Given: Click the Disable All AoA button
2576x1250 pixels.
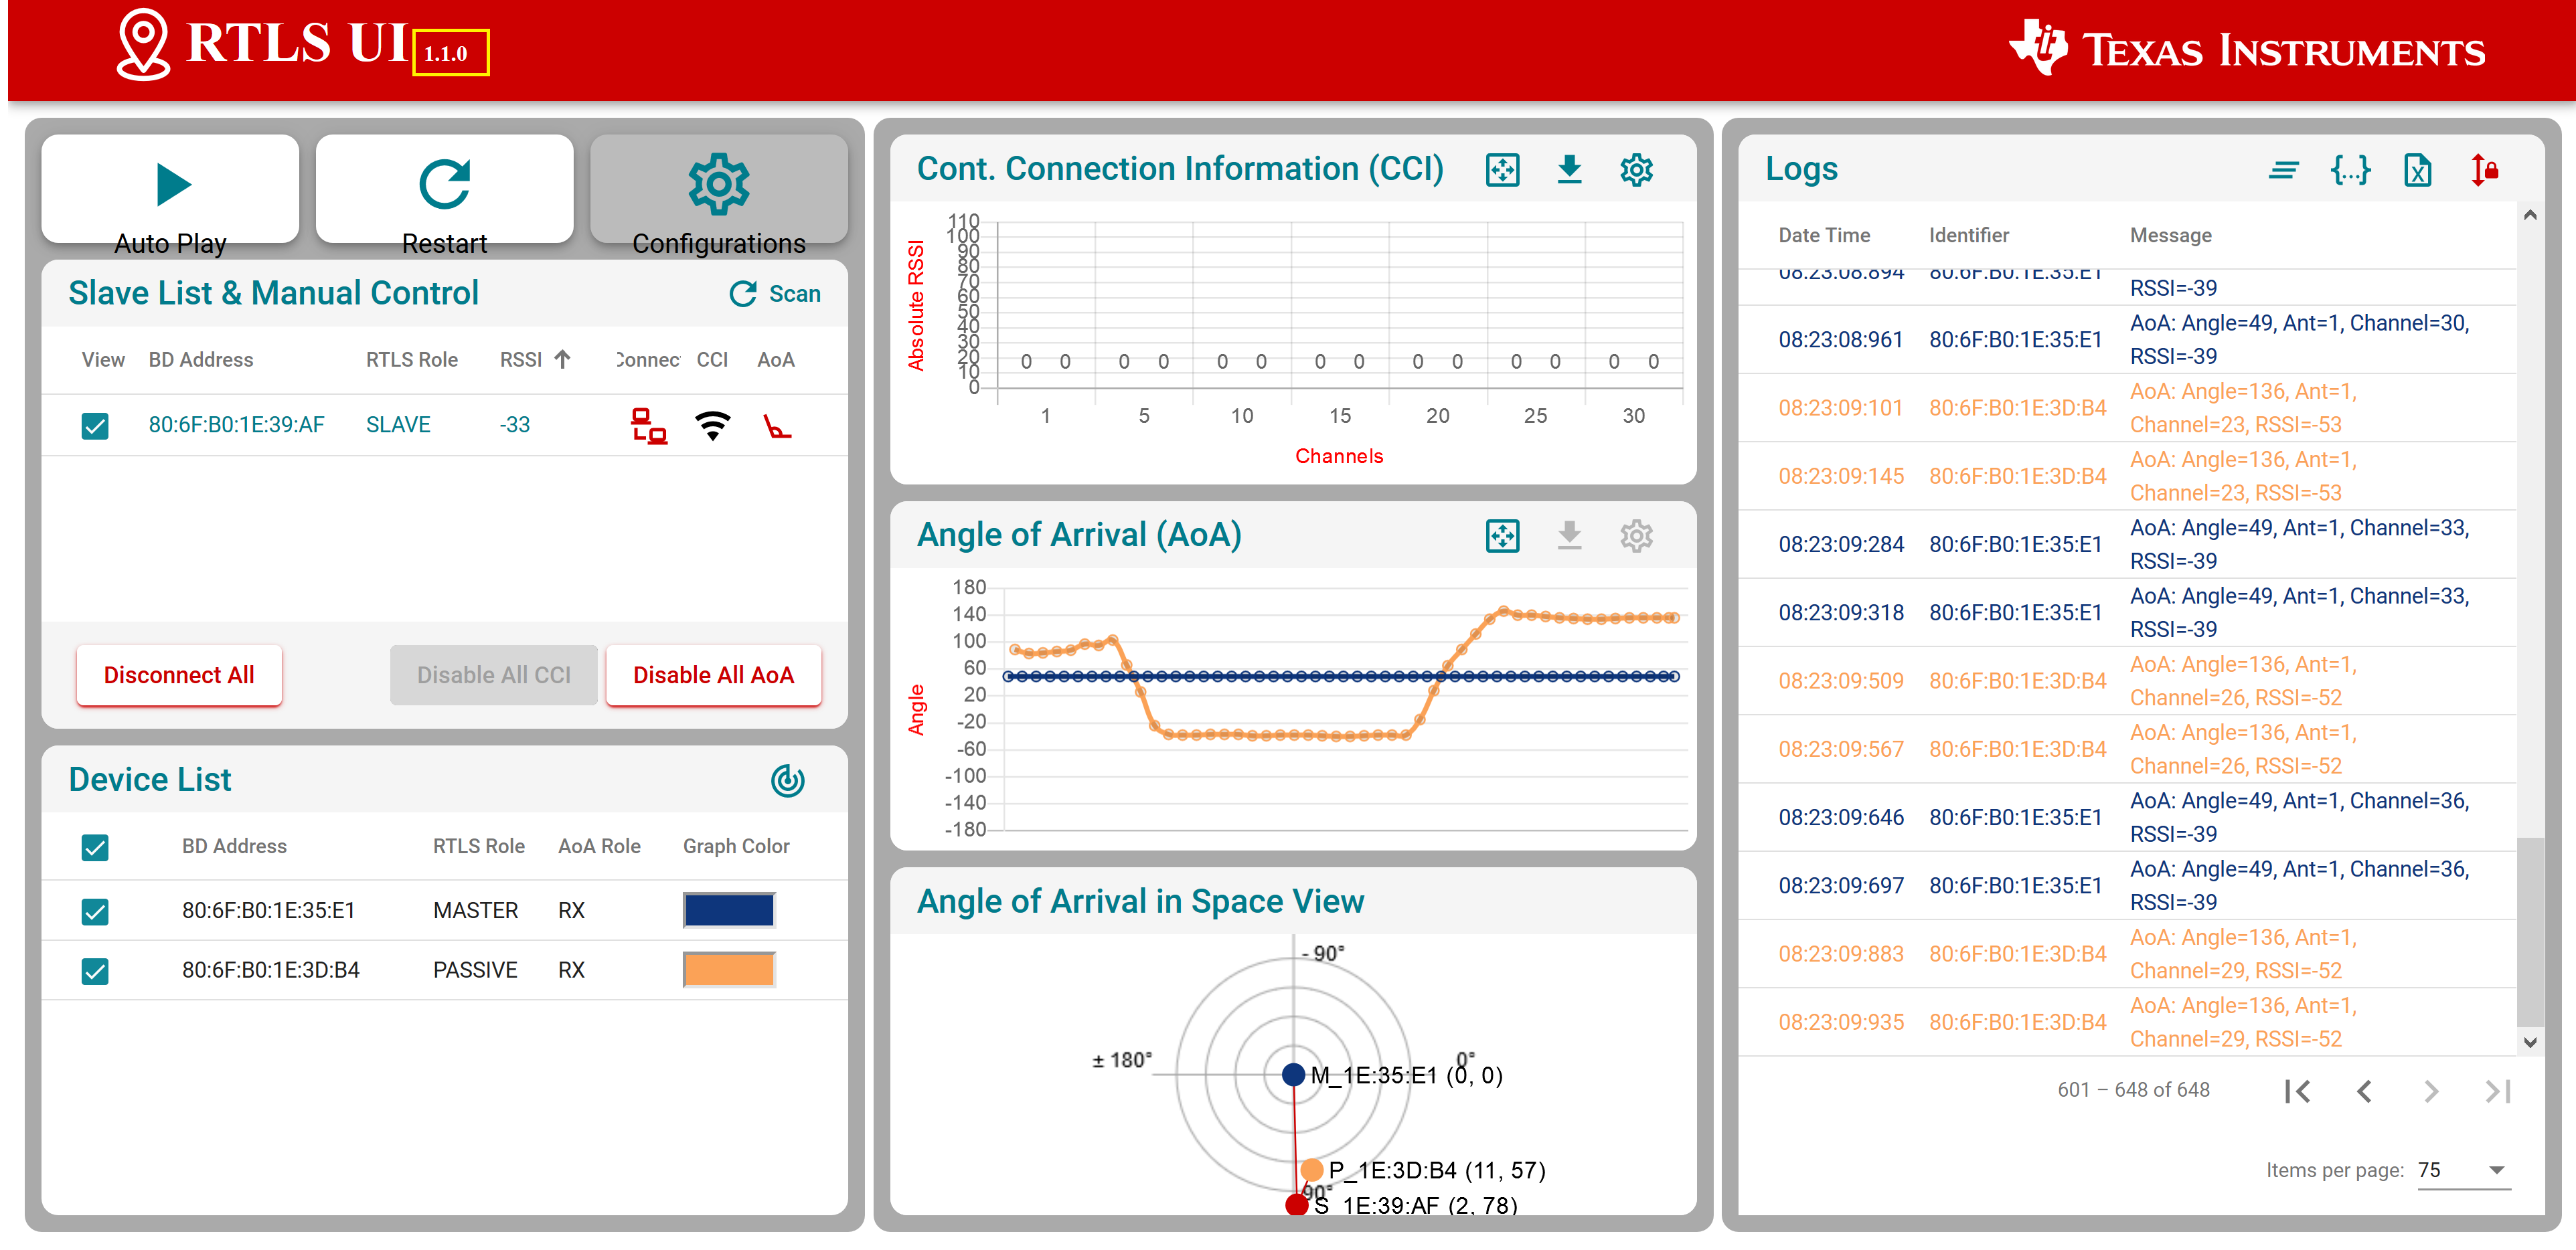Looking at the screenshot, I should [713, 675].
